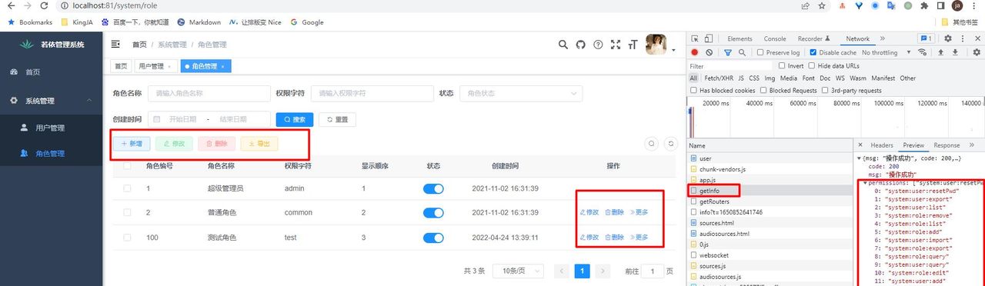The height and width of the screenshot is (286, 985).
Task: Collapse the 系统管理 sidebar menu
Action: 51,101
